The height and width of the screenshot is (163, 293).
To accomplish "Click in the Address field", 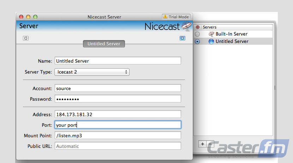I will pos(118,114).
